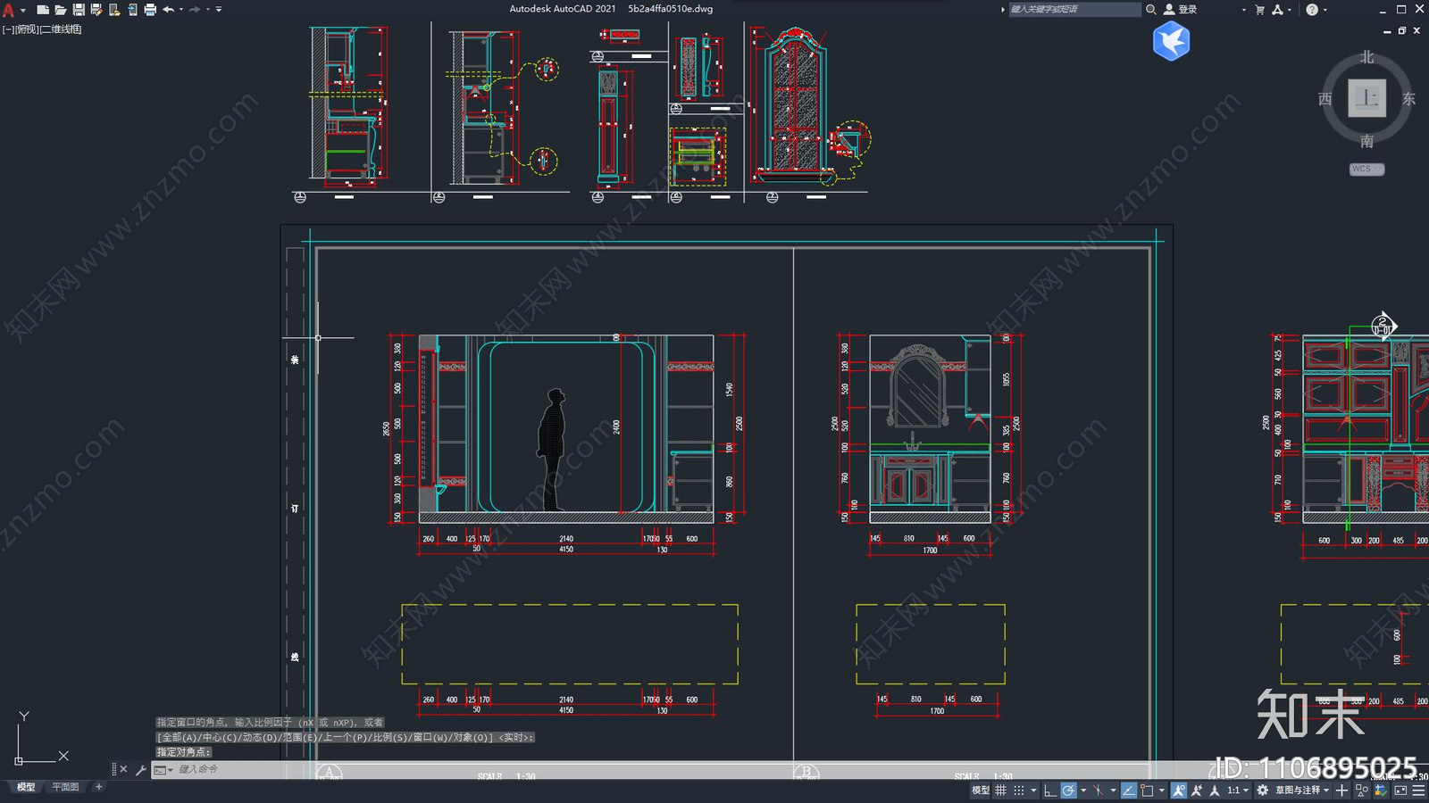The width and height of the screenshot is (1429, 803).
Task: Open from Web & Mobile icon
Action: (114, 10)
